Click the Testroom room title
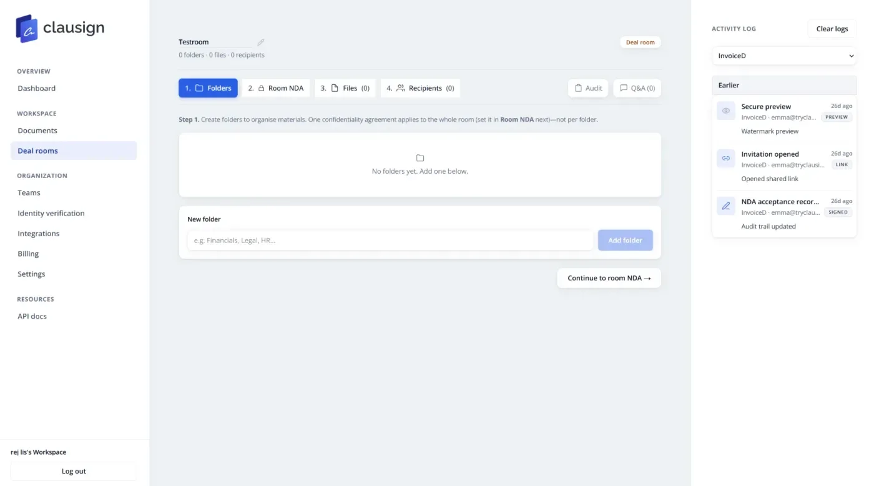This screenshot has height=486, width=874. click(x=194, y=42)
